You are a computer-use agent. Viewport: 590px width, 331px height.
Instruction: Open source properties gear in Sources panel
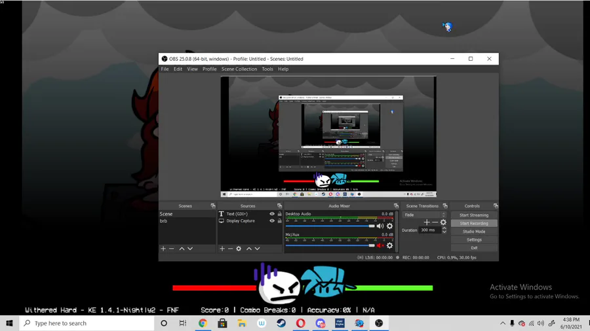pyautogui.click(x=239, y=249)
